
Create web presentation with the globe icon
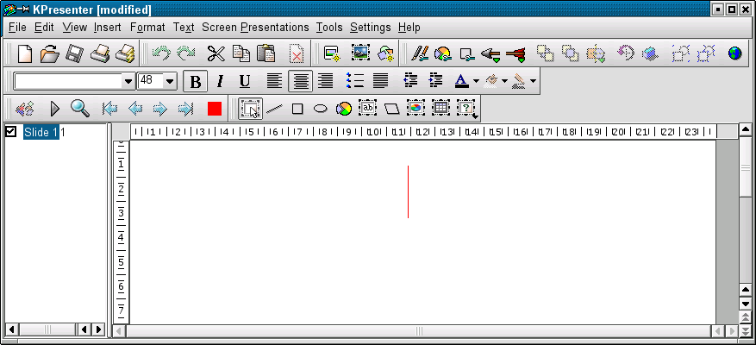pos(734,53)
